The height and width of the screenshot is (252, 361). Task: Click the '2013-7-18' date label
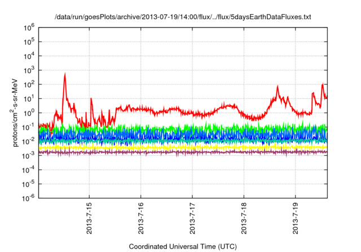pyautogui.click(x=244, y=218)
